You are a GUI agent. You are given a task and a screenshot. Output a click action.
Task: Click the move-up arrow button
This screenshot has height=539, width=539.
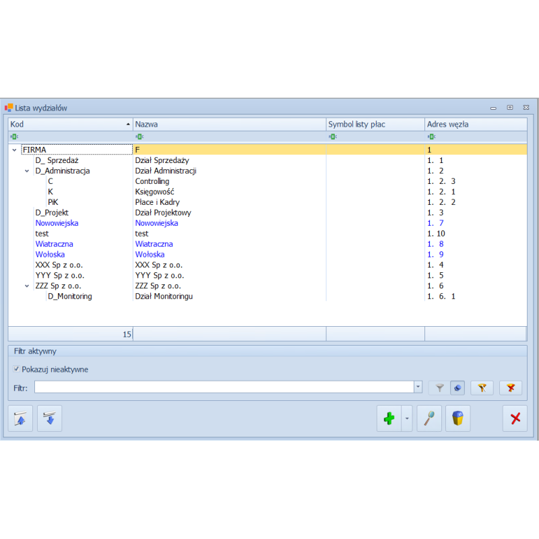20,418
